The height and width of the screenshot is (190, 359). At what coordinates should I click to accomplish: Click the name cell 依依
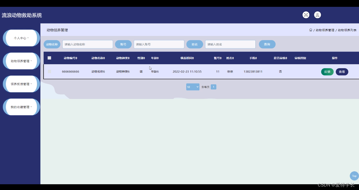[x=230, y=72]
